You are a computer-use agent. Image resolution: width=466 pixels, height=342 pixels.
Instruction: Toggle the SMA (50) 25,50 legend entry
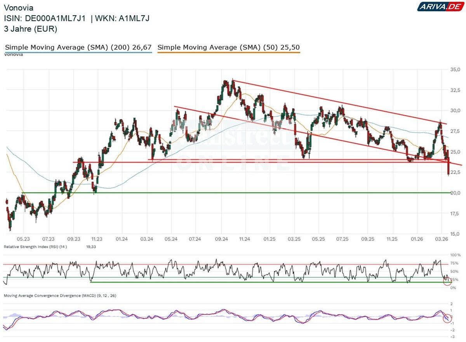229,47
